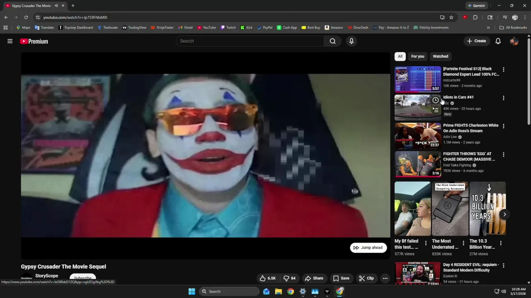Image resolution: width=531 pixels, height=298 pixels.
Task: Open the media controls icon in Chrome toolbar
Action: tap(505, 17)
